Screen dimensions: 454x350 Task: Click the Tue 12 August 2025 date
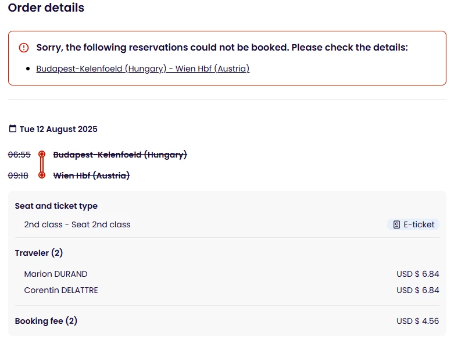pyautogui.click(x=59, y=129)
